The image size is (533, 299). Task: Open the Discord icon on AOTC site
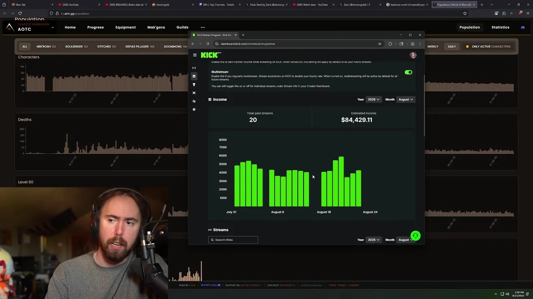(x=523, y=27)
